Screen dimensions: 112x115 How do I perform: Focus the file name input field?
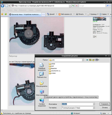[x=77, y=104]
